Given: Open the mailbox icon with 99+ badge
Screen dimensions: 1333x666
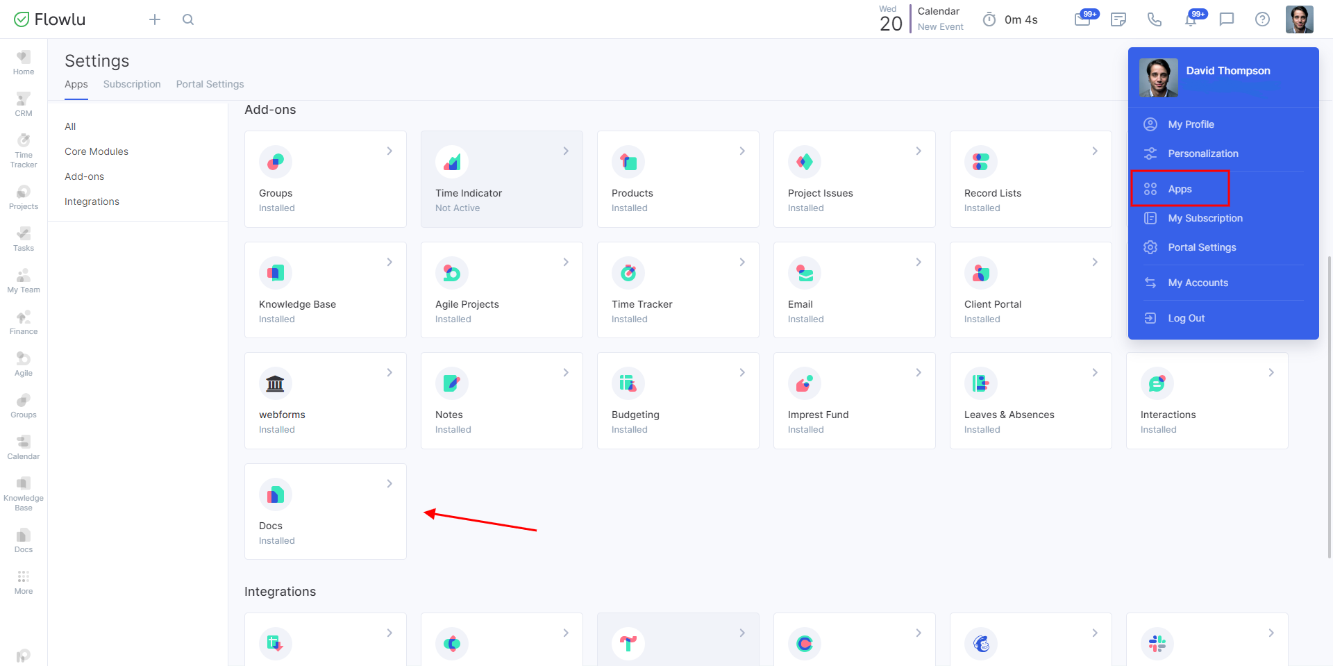Looking at the screenshot, I should click(x=1083, y=19).
